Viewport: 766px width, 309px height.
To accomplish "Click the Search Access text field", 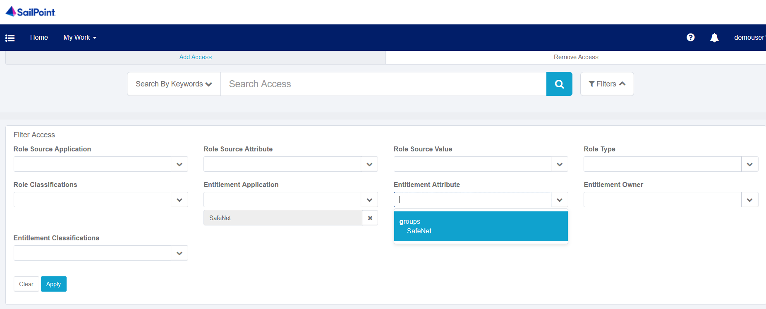I will [383, 84].
